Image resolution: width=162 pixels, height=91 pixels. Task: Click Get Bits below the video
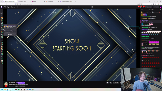[x=116, y=83]
